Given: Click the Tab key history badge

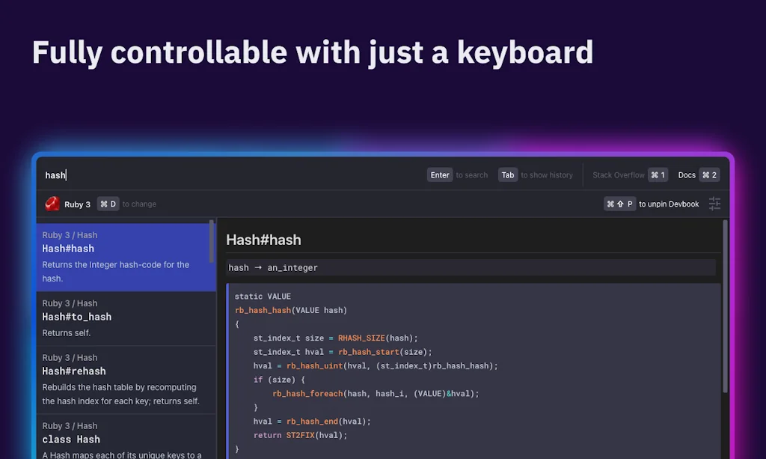Looking at the screenshot, I should coord(508,175).
